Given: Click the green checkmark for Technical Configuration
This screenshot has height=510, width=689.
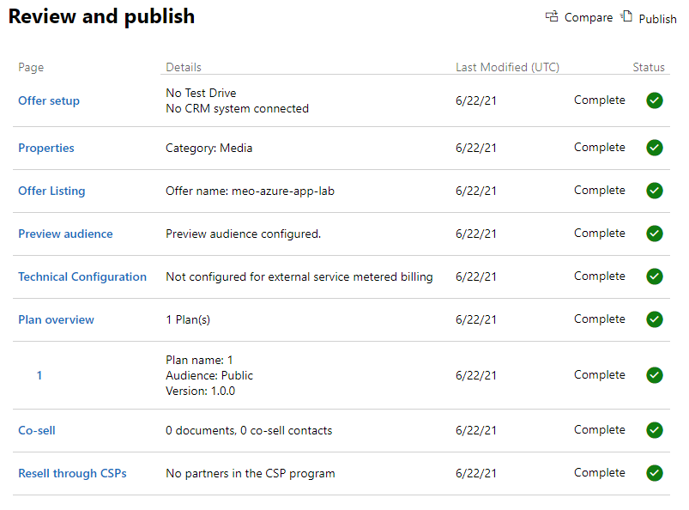Looking at the screenshot, I should pos(655,276).
